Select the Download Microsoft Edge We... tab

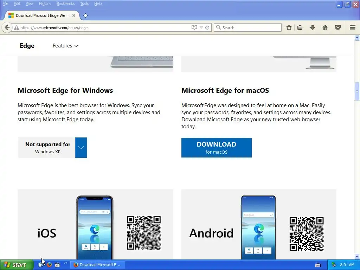click(42, 15)
